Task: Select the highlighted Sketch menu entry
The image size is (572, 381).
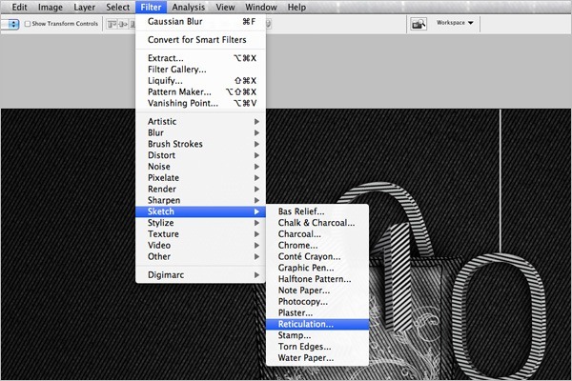Action: pyautogui.click(x=200, y=211)
